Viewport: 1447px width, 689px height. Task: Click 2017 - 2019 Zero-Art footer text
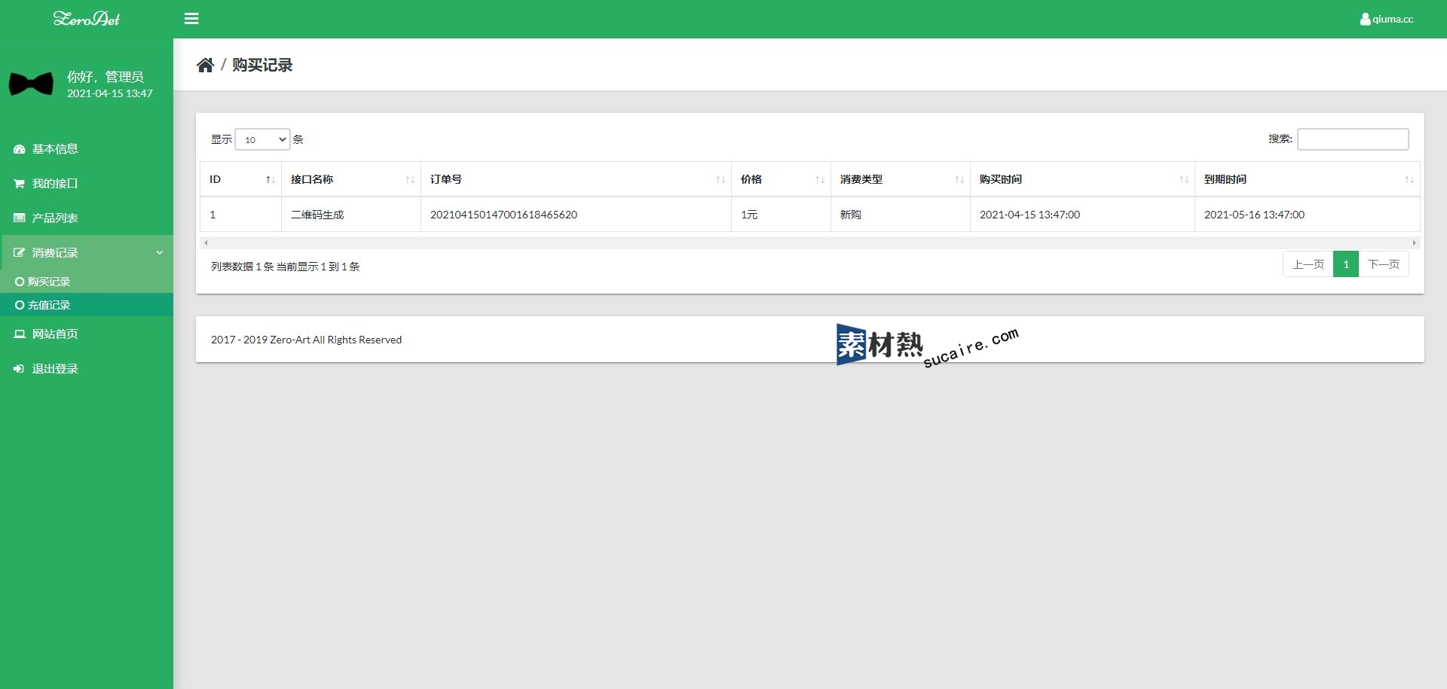306,340
